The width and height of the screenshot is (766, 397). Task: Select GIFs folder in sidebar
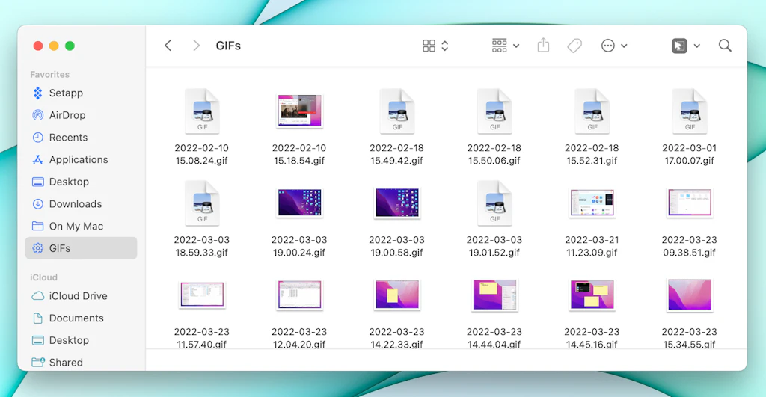(x=81, y=248)
